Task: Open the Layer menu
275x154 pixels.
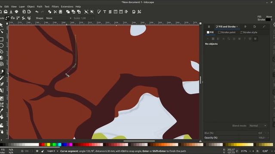Action: [22, 7]
